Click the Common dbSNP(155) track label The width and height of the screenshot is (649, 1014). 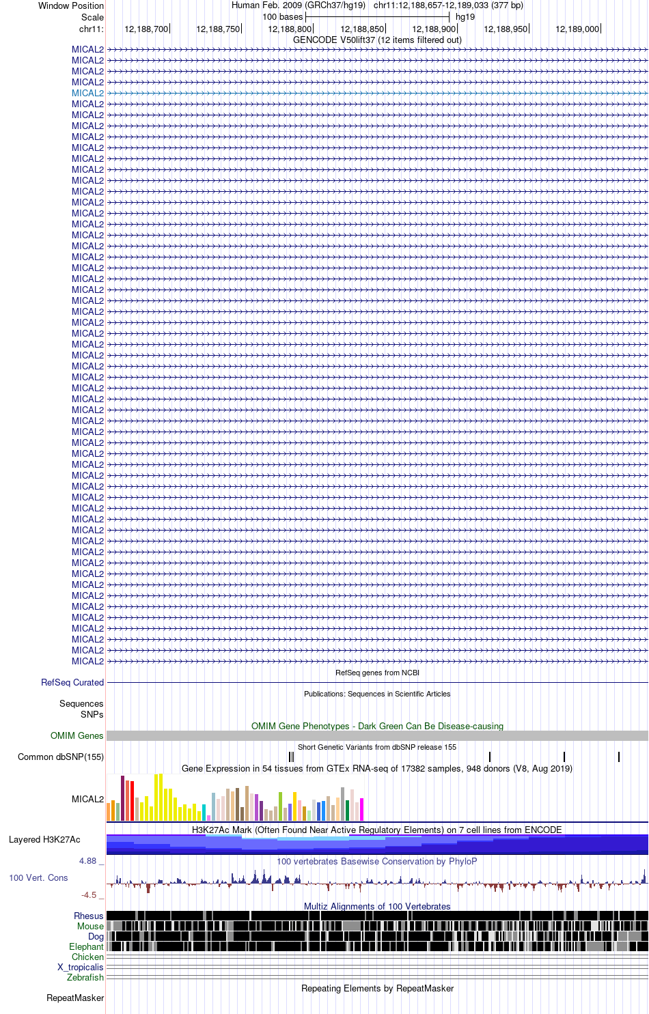[61, 757]
